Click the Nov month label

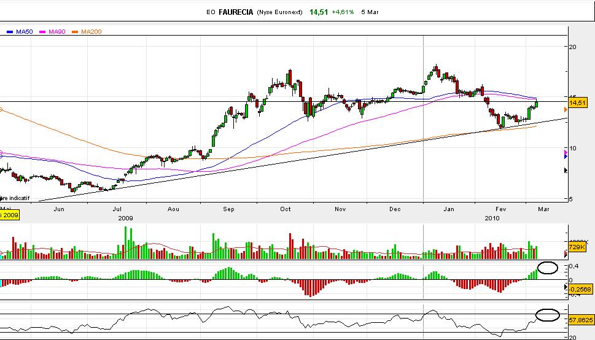pyautogui.click(x=340, y=209)
